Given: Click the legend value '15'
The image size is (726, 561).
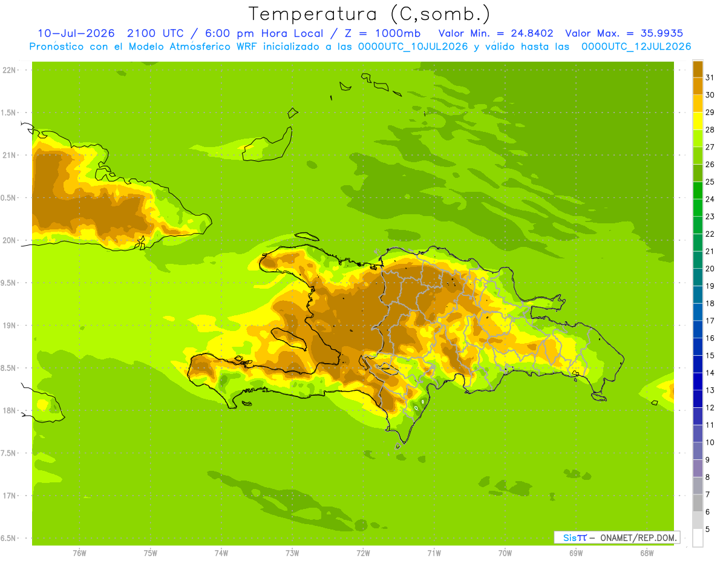Looking at the screenshot, I should [710, 355].
